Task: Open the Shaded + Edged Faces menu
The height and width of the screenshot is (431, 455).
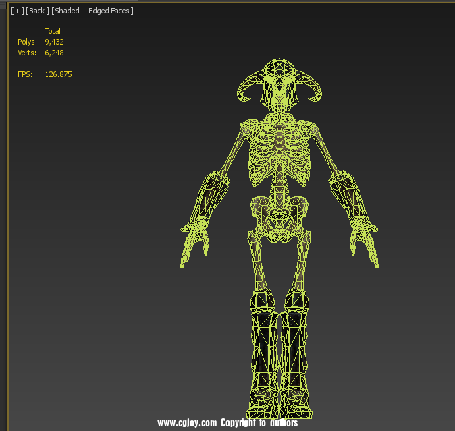Action: [92, 11]
